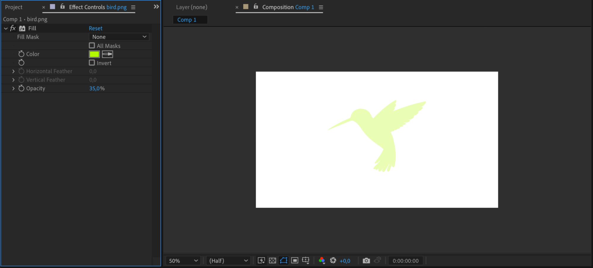Toggle the Color stopwatch for keyframes
593x268 pixels.
click(21, 54)
